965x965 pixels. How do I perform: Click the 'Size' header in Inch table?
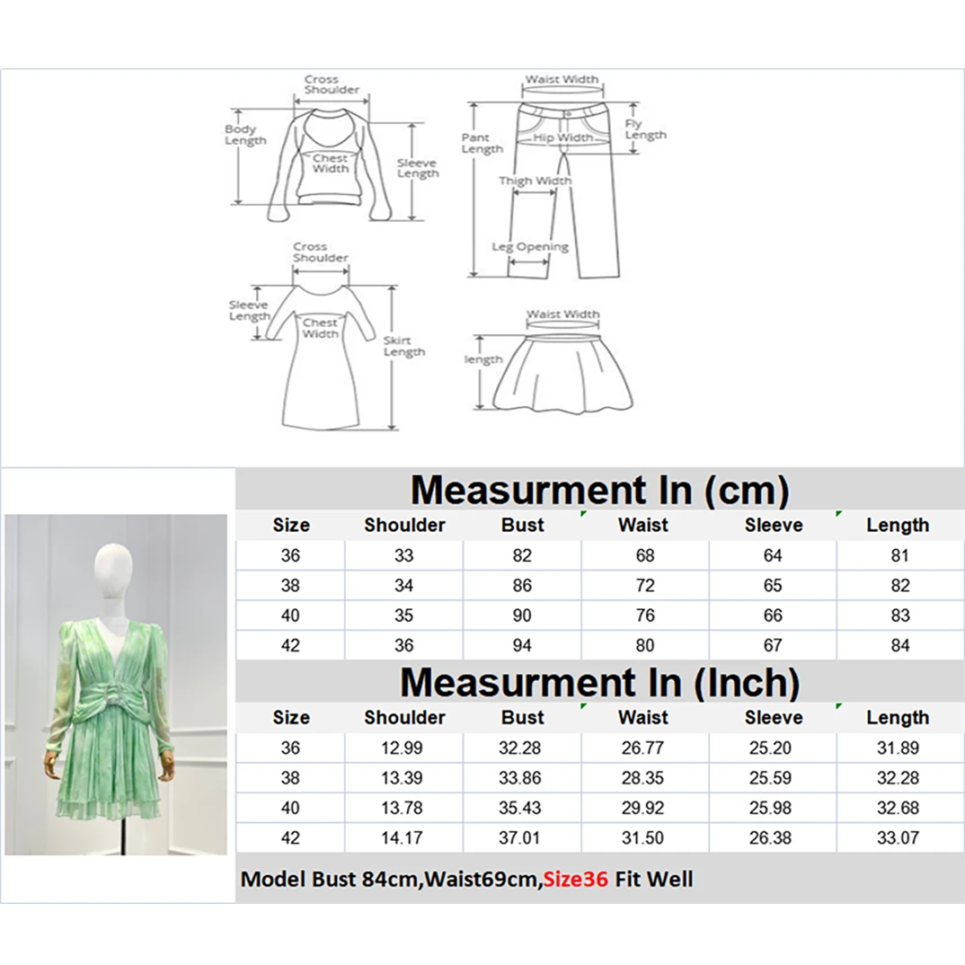pyautogui.click(x=291, y=718)
